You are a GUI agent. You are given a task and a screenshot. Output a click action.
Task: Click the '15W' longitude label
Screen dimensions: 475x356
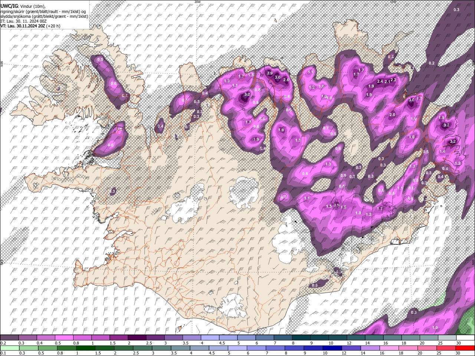[393, 2]
